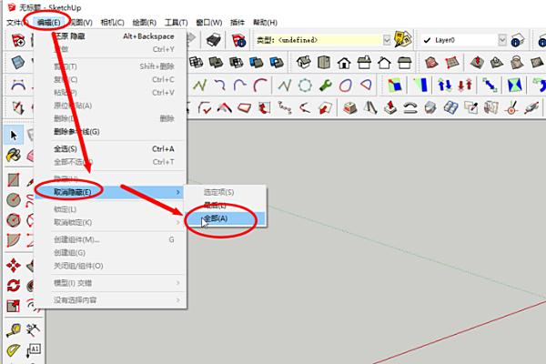Select Sandbox From Scratch tool
546x364 pixels.
[x=451, y=63]
